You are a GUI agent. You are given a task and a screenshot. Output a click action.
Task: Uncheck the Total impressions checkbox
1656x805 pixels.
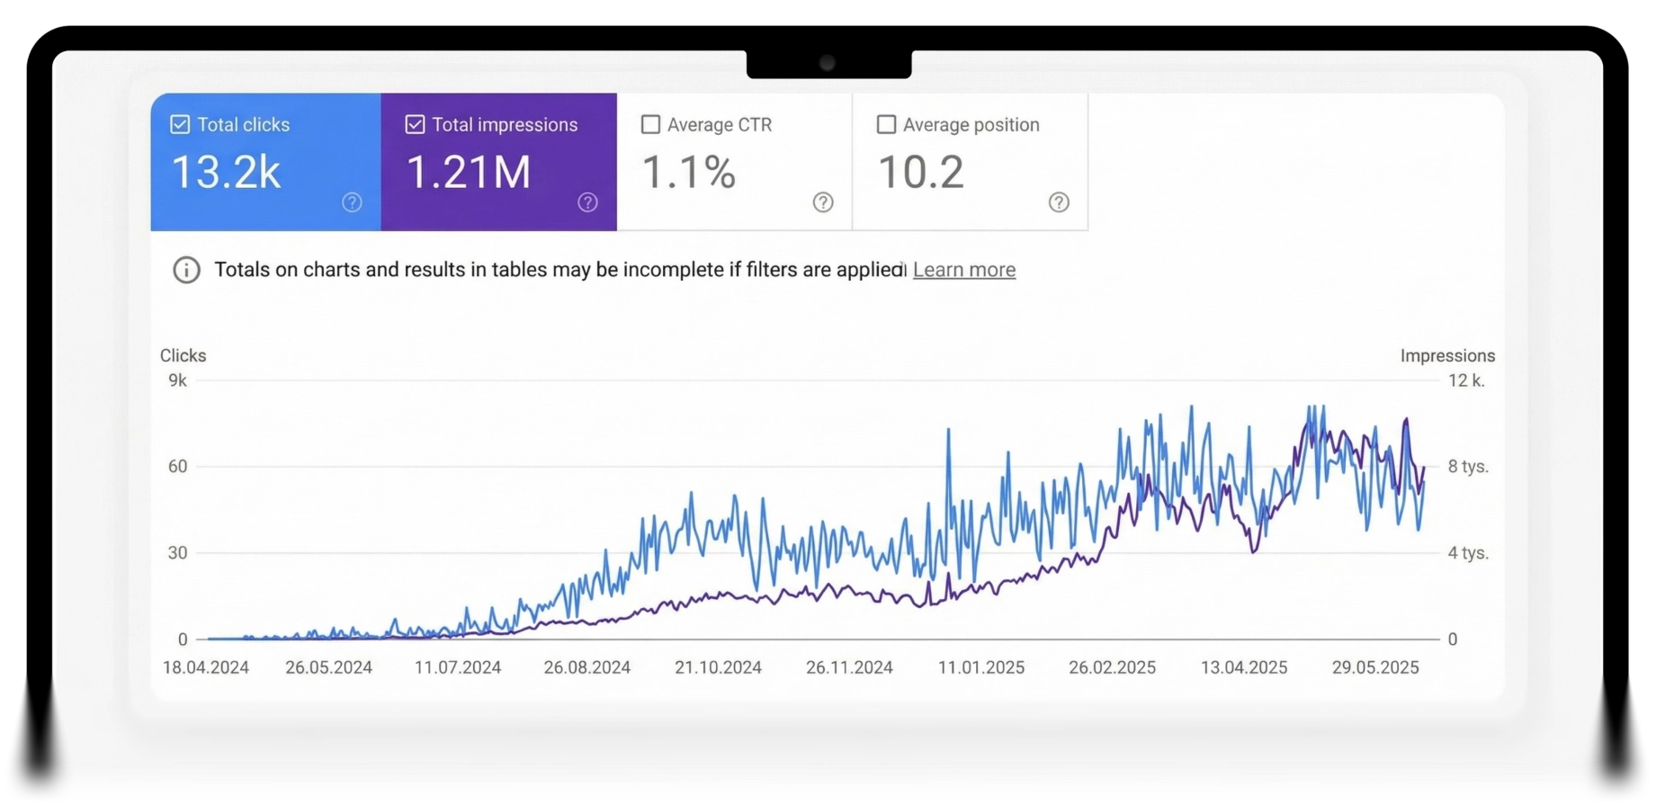pyautogui.click(x=415, y=124)
